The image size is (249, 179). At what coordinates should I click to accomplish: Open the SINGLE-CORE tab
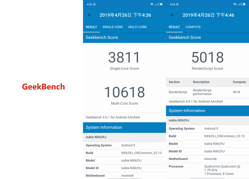tap(113, 27)
